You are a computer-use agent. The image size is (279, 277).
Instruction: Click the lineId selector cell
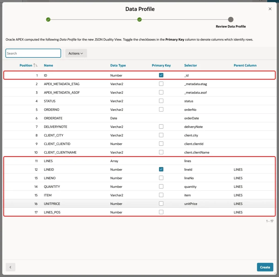coord(188,170)
